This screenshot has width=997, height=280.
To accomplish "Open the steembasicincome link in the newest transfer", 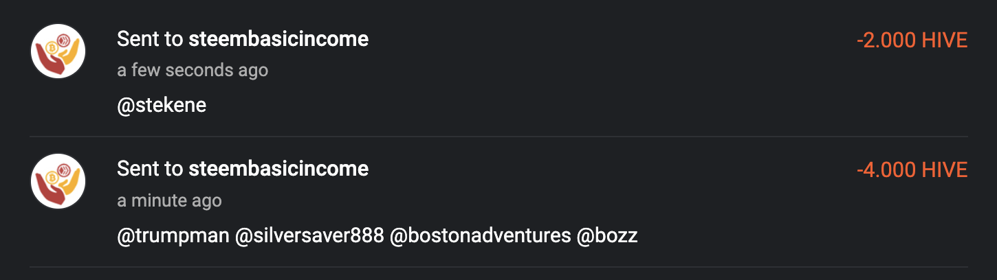I will click(x=278, y=39).
